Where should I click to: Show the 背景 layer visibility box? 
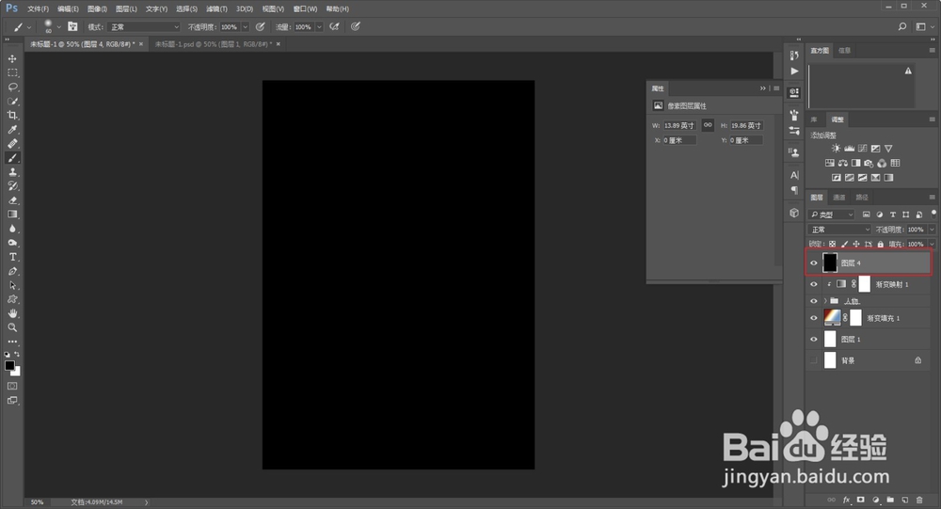tap(814, 360)
